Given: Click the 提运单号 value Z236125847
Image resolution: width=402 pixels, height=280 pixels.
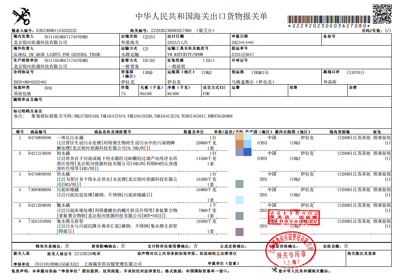Looking at the screenshot, I should click(x=243, y=54).
